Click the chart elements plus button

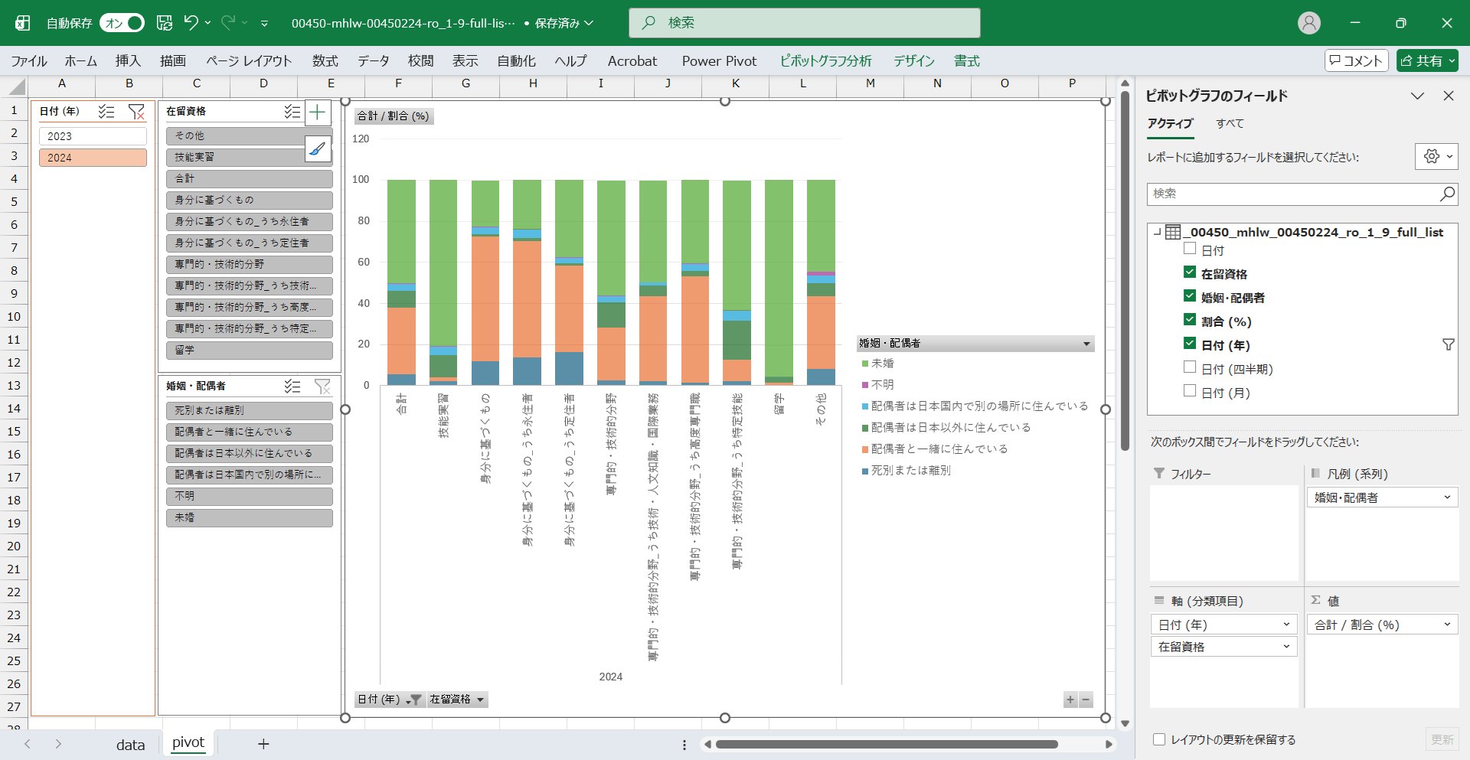(x=318, y=113)
